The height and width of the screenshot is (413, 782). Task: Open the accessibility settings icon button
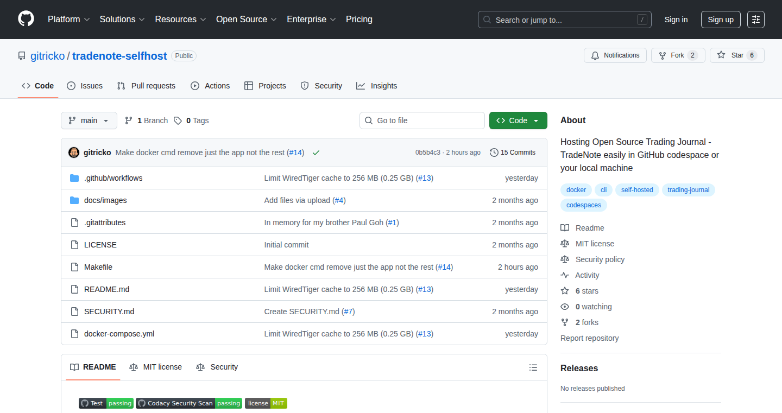pos(755,20)
